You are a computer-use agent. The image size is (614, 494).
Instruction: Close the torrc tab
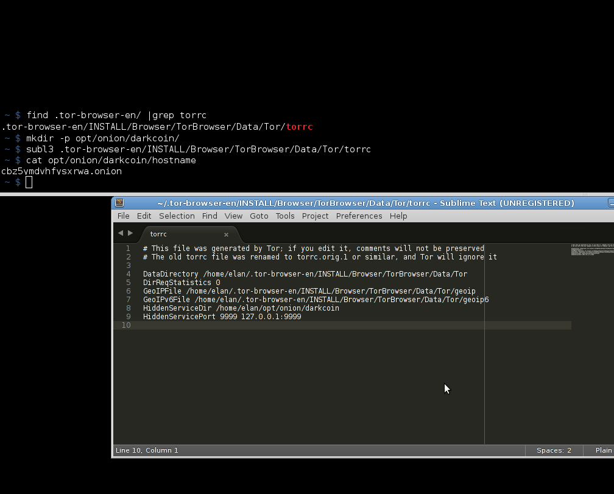[x=226, y=235]
